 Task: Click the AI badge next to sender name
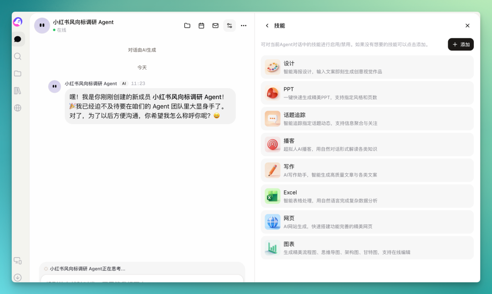(124, 83)
